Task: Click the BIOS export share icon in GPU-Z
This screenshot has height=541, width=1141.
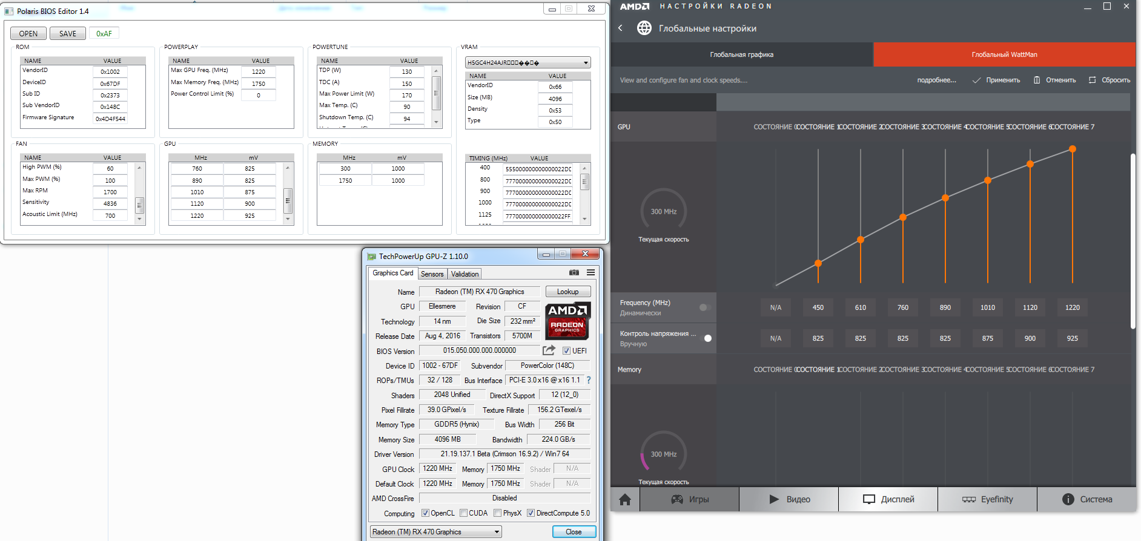Action: pyautogui.click(x=549, y=350)
